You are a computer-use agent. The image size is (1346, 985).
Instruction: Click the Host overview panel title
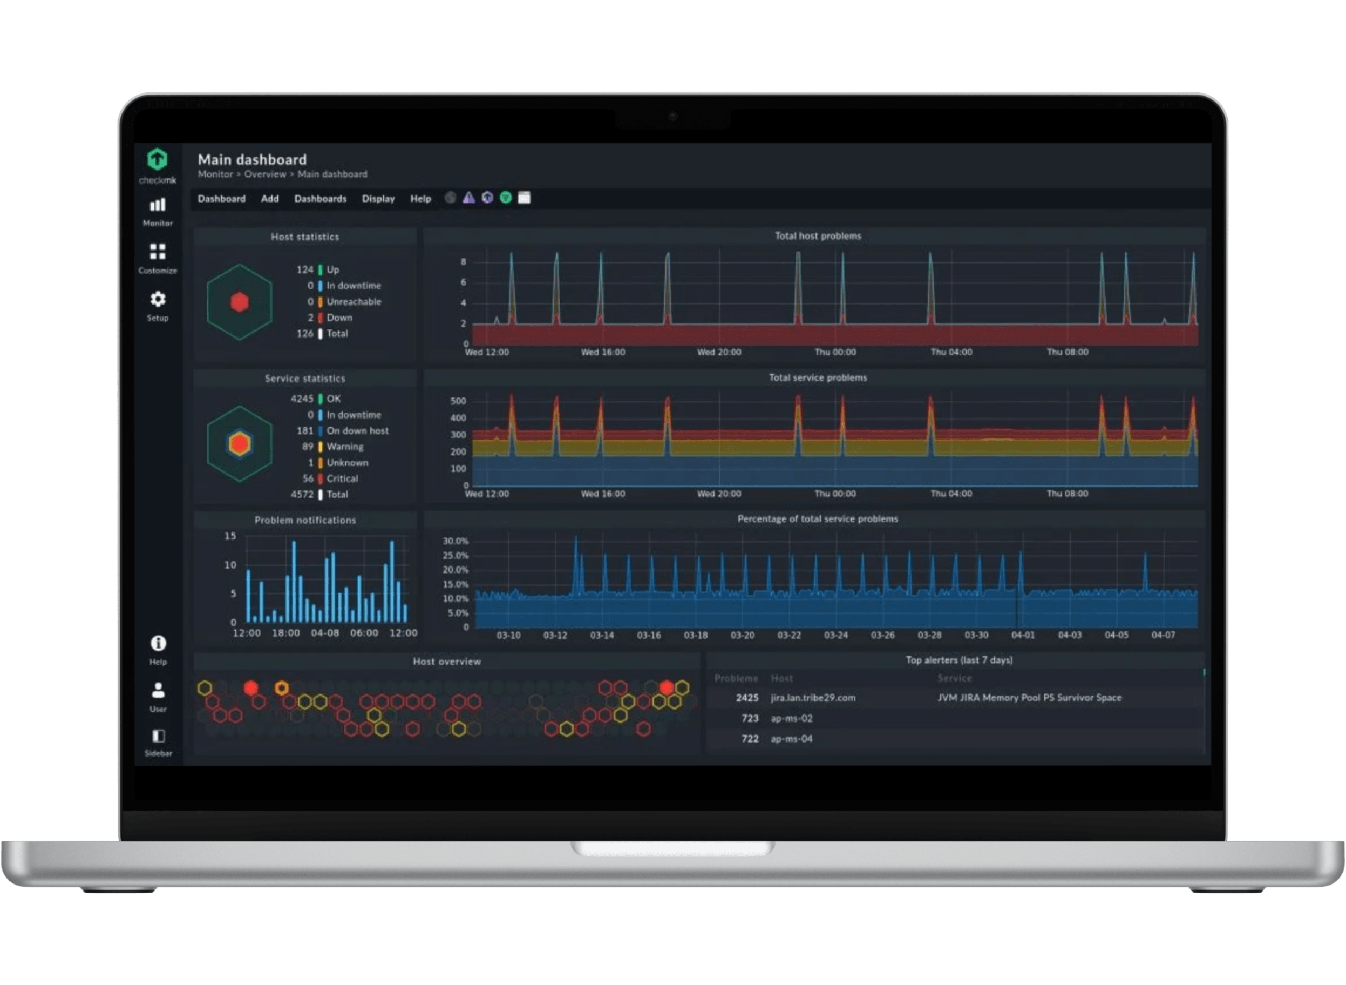[447, 662]
